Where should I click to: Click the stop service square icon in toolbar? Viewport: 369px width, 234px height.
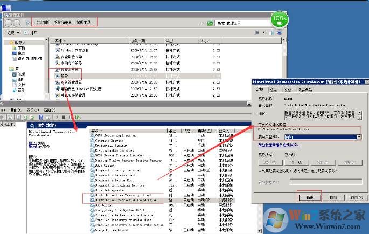pos(64,116)
